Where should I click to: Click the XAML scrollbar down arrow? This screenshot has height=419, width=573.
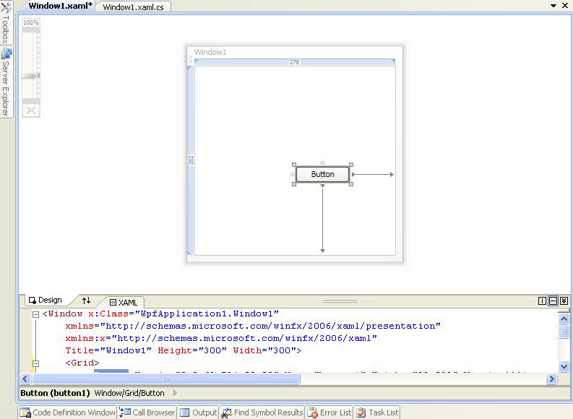[x=564, y=366]
